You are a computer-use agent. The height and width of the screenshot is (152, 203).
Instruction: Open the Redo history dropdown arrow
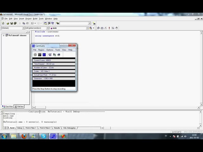tap(41, 23)
